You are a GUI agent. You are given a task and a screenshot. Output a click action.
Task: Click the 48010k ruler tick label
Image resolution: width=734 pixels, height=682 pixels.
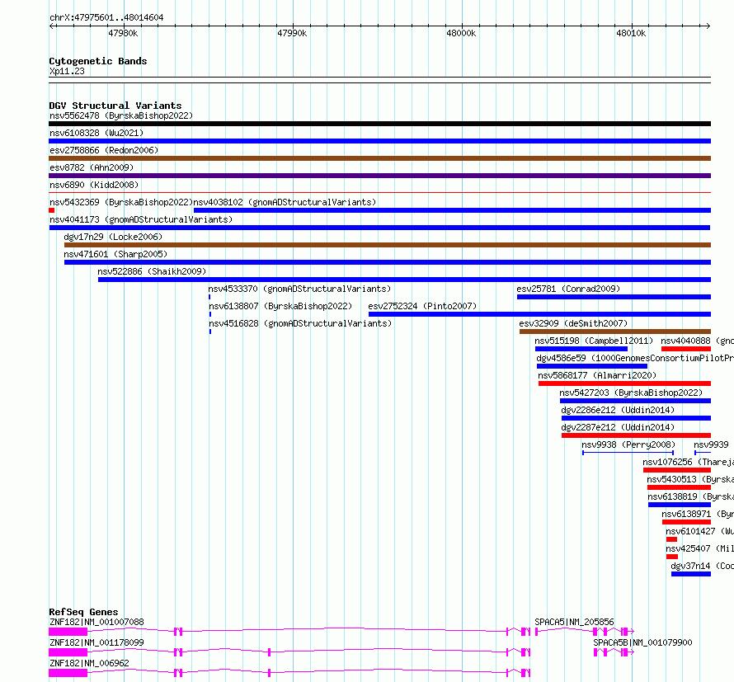coord(631,33)
